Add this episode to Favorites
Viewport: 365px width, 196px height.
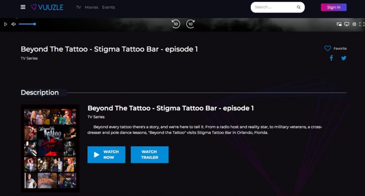(328, 48)
